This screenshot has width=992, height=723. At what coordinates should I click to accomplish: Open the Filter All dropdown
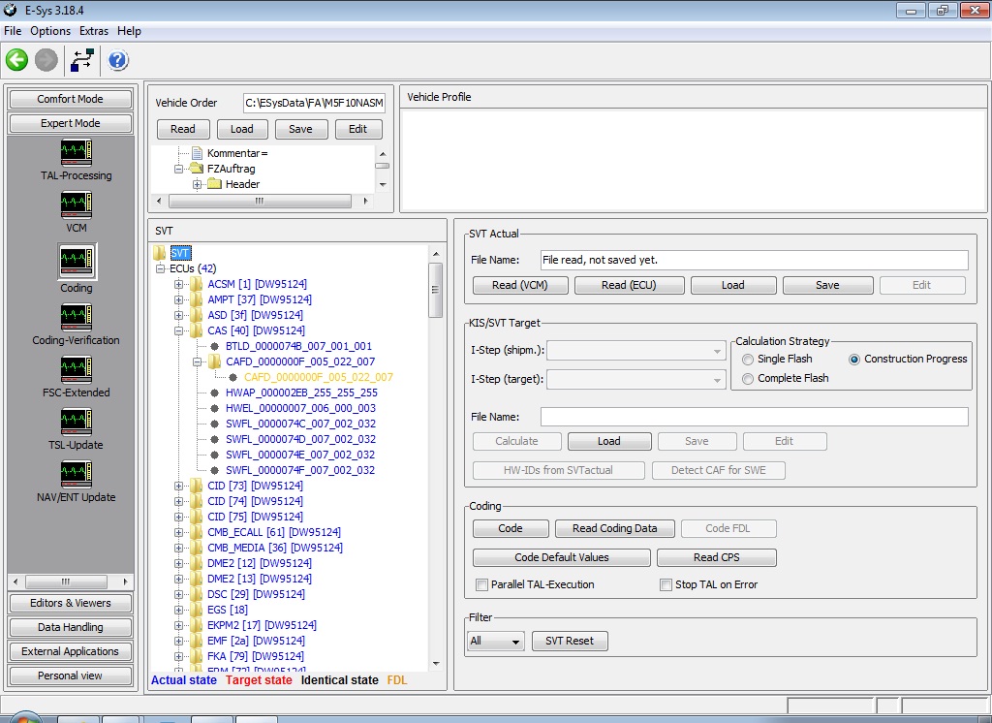tap(496, 641)
